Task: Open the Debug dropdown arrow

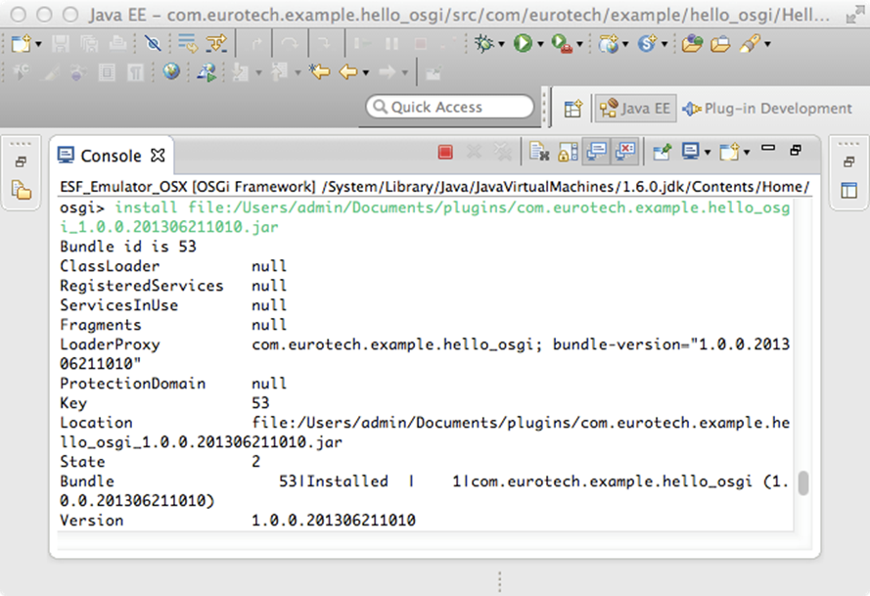Action: click(x=501, y=44)
